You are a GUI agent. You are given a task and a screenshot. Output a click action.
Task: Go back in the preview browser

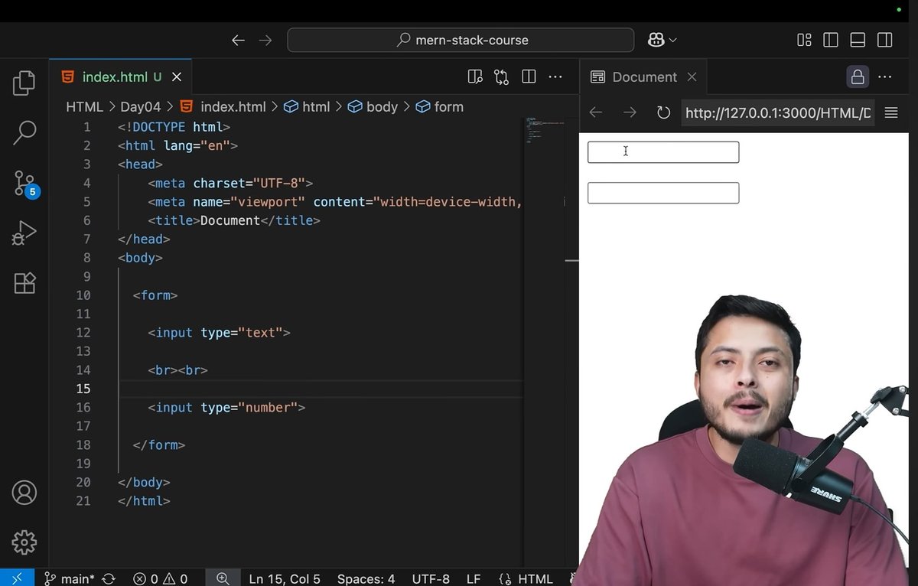point(596,113)
